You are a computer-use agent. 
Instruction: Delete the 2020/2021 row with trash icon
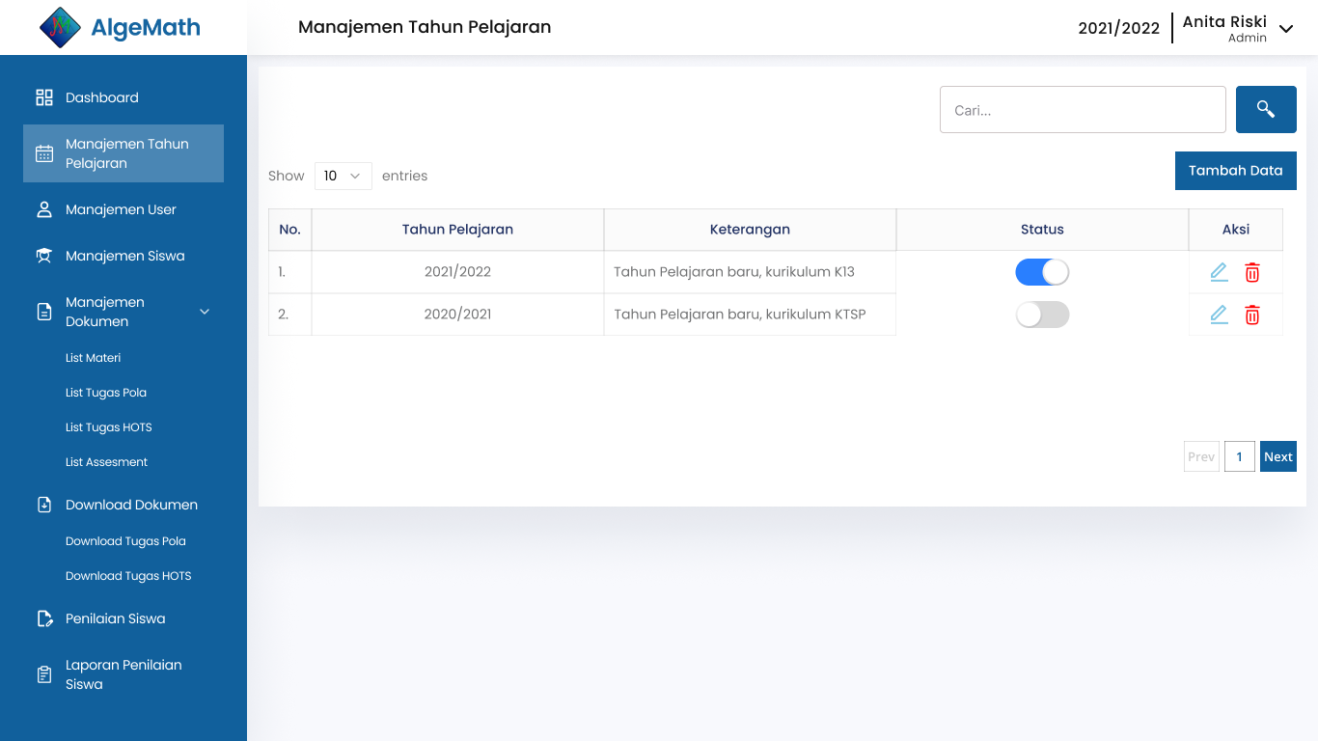(1252, 315)
